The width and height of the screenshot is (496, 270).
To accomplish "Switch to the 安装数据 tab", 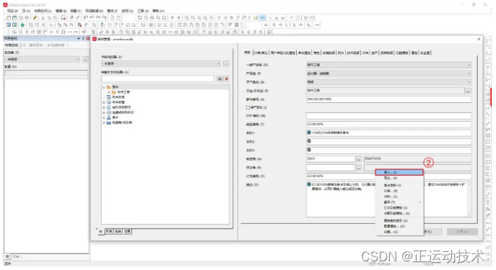I will coord(329,53).
